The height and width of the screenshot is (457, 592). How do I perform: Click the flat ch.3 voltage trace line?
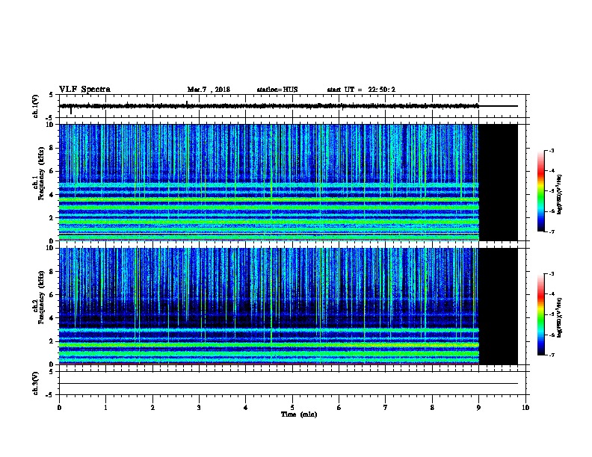click(288, 384)
